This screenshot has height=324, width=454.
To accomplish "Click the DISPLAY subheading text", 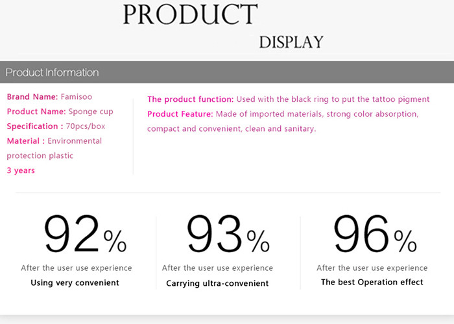I will [291, 42].
